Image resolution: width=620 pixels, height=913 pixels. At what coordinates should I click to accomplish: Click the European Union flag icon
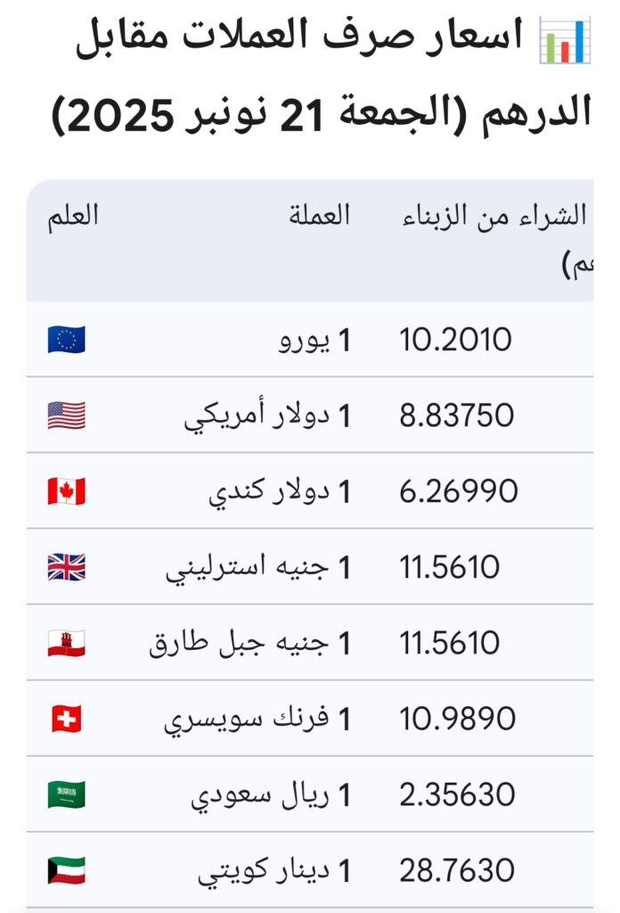[67, 340]
